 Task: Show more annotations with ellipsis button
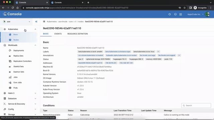coord(179,55)
